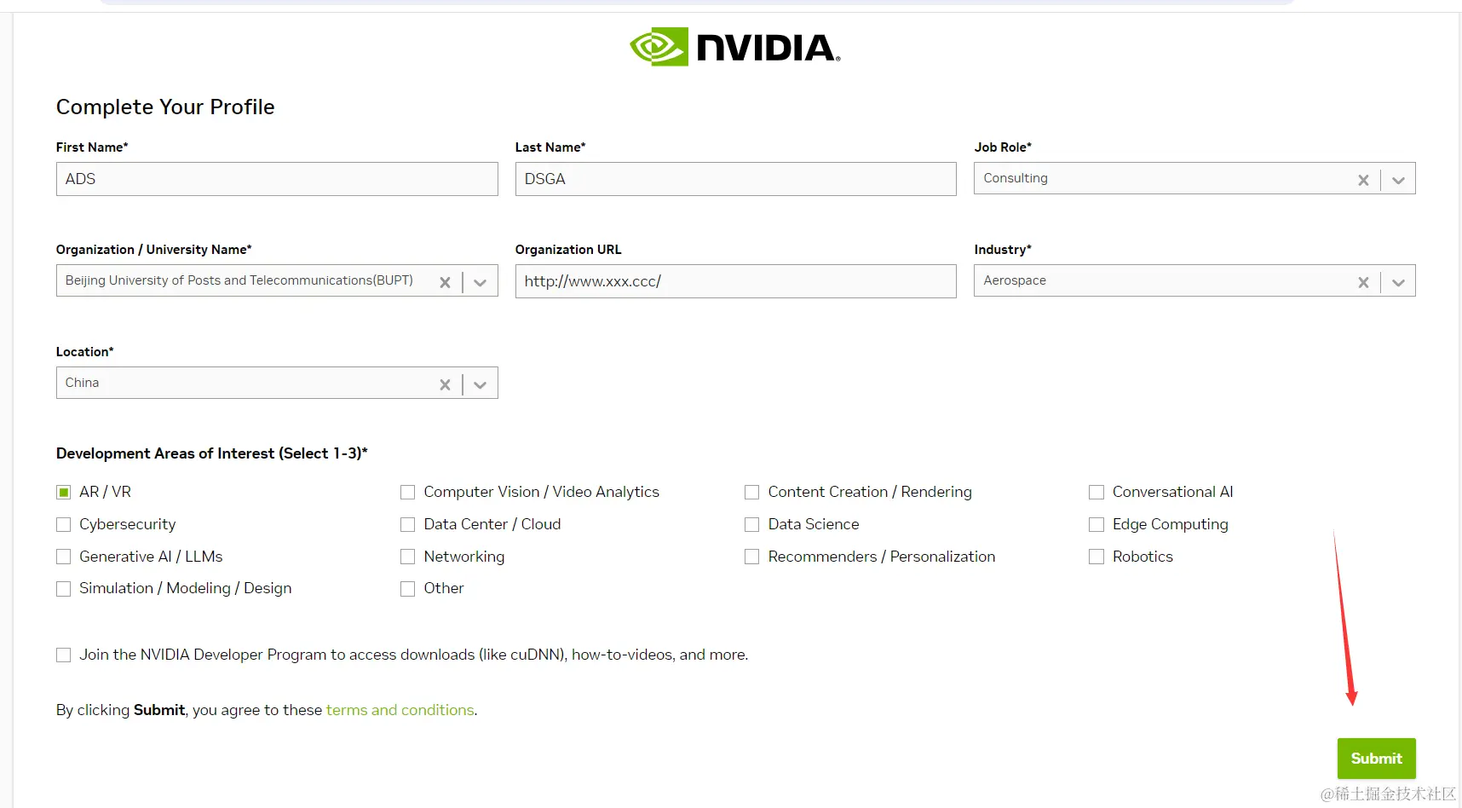Open the China location combo box
This screenshot has height=808, width=1462.
click(277, 384)
